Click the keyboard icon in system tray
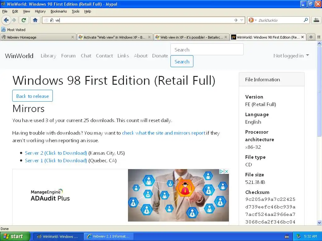This screenshot has height=241, width=322. [287, 237]
